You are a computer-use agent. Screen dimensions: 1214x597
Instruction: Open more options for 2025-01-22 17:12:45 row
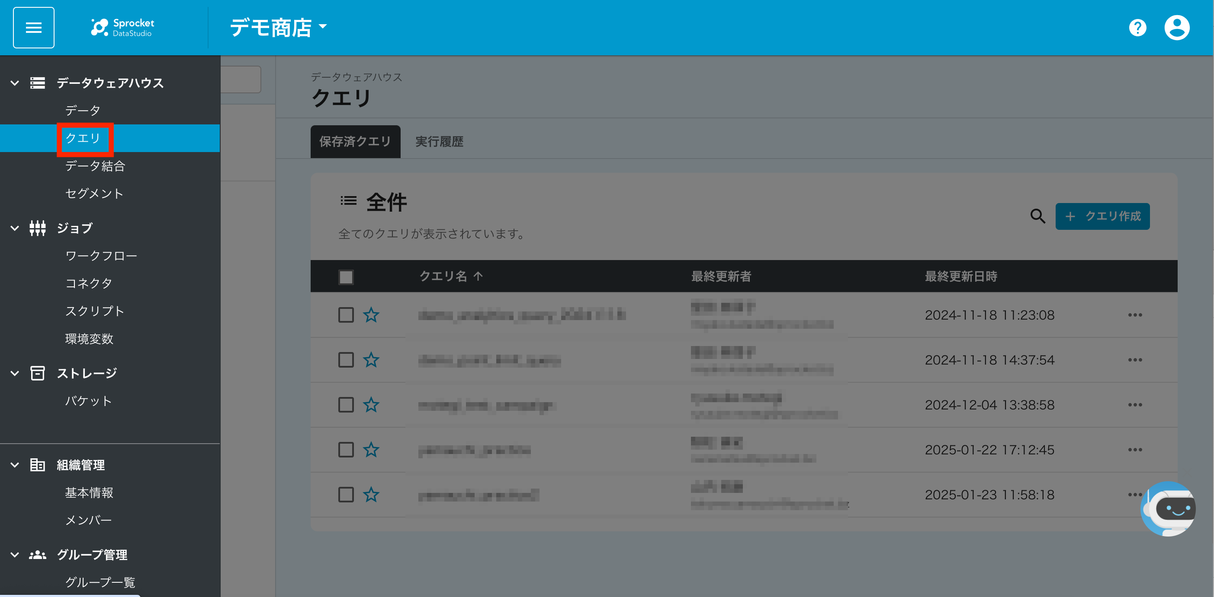(1135, 450)
